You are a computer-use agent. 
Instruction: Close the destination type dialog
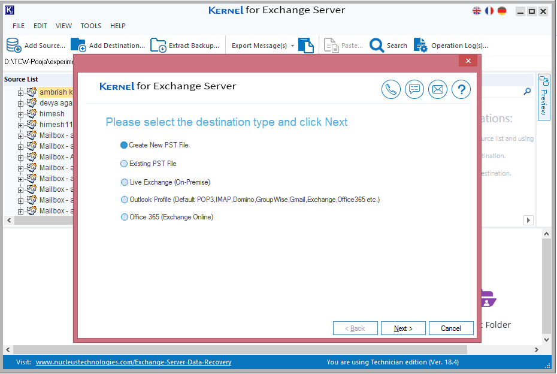pyautogui.click(x=468, y=61)
